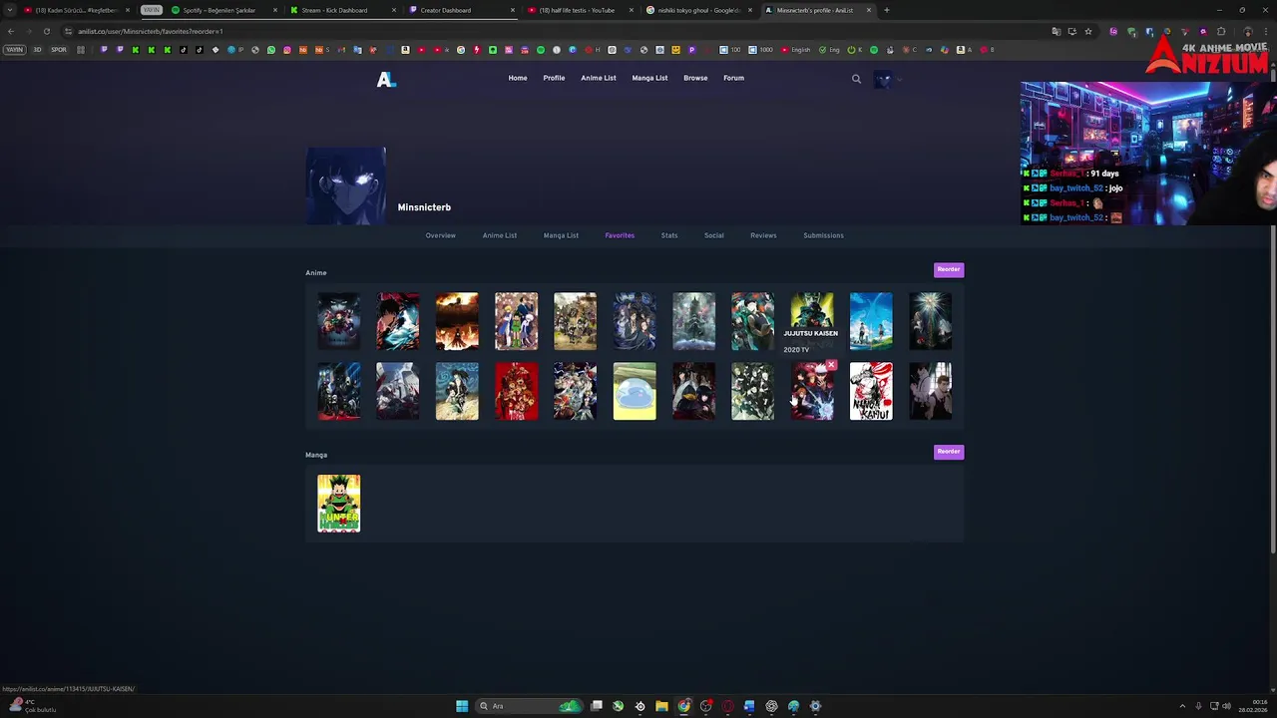Click the taskbar search box labeled Ara
This screenshot has width=1277, height=718.
tap(531, 706)
